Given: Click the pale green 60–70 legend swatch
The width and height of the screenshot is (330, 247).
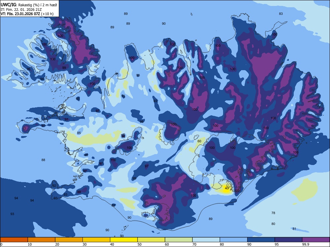Looking at the screenshot, I should (179, 240).
